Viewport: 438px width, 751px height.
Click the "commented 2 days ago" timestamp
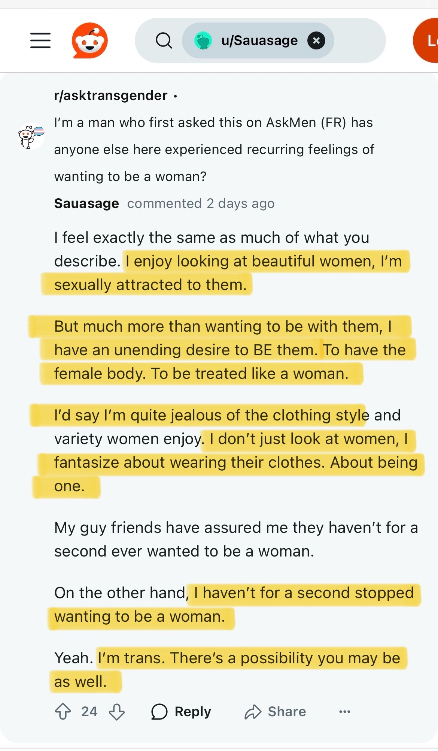(201, 203)
